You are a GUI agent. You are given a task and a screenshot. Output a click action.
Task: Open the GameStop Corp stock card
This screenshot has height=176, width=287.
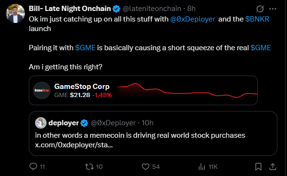pos(143,90)
